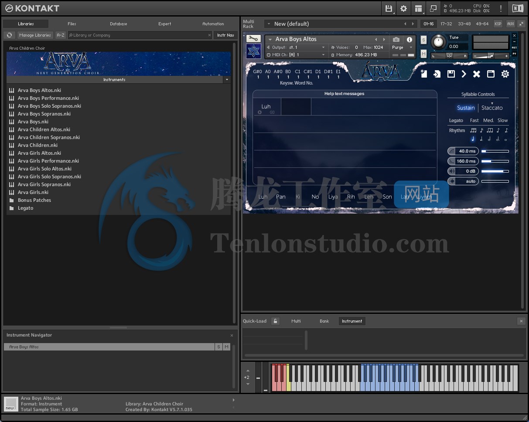Click the star instrument icon below wrench
This screenshot has height=422, width=529.
coord(253,51)
